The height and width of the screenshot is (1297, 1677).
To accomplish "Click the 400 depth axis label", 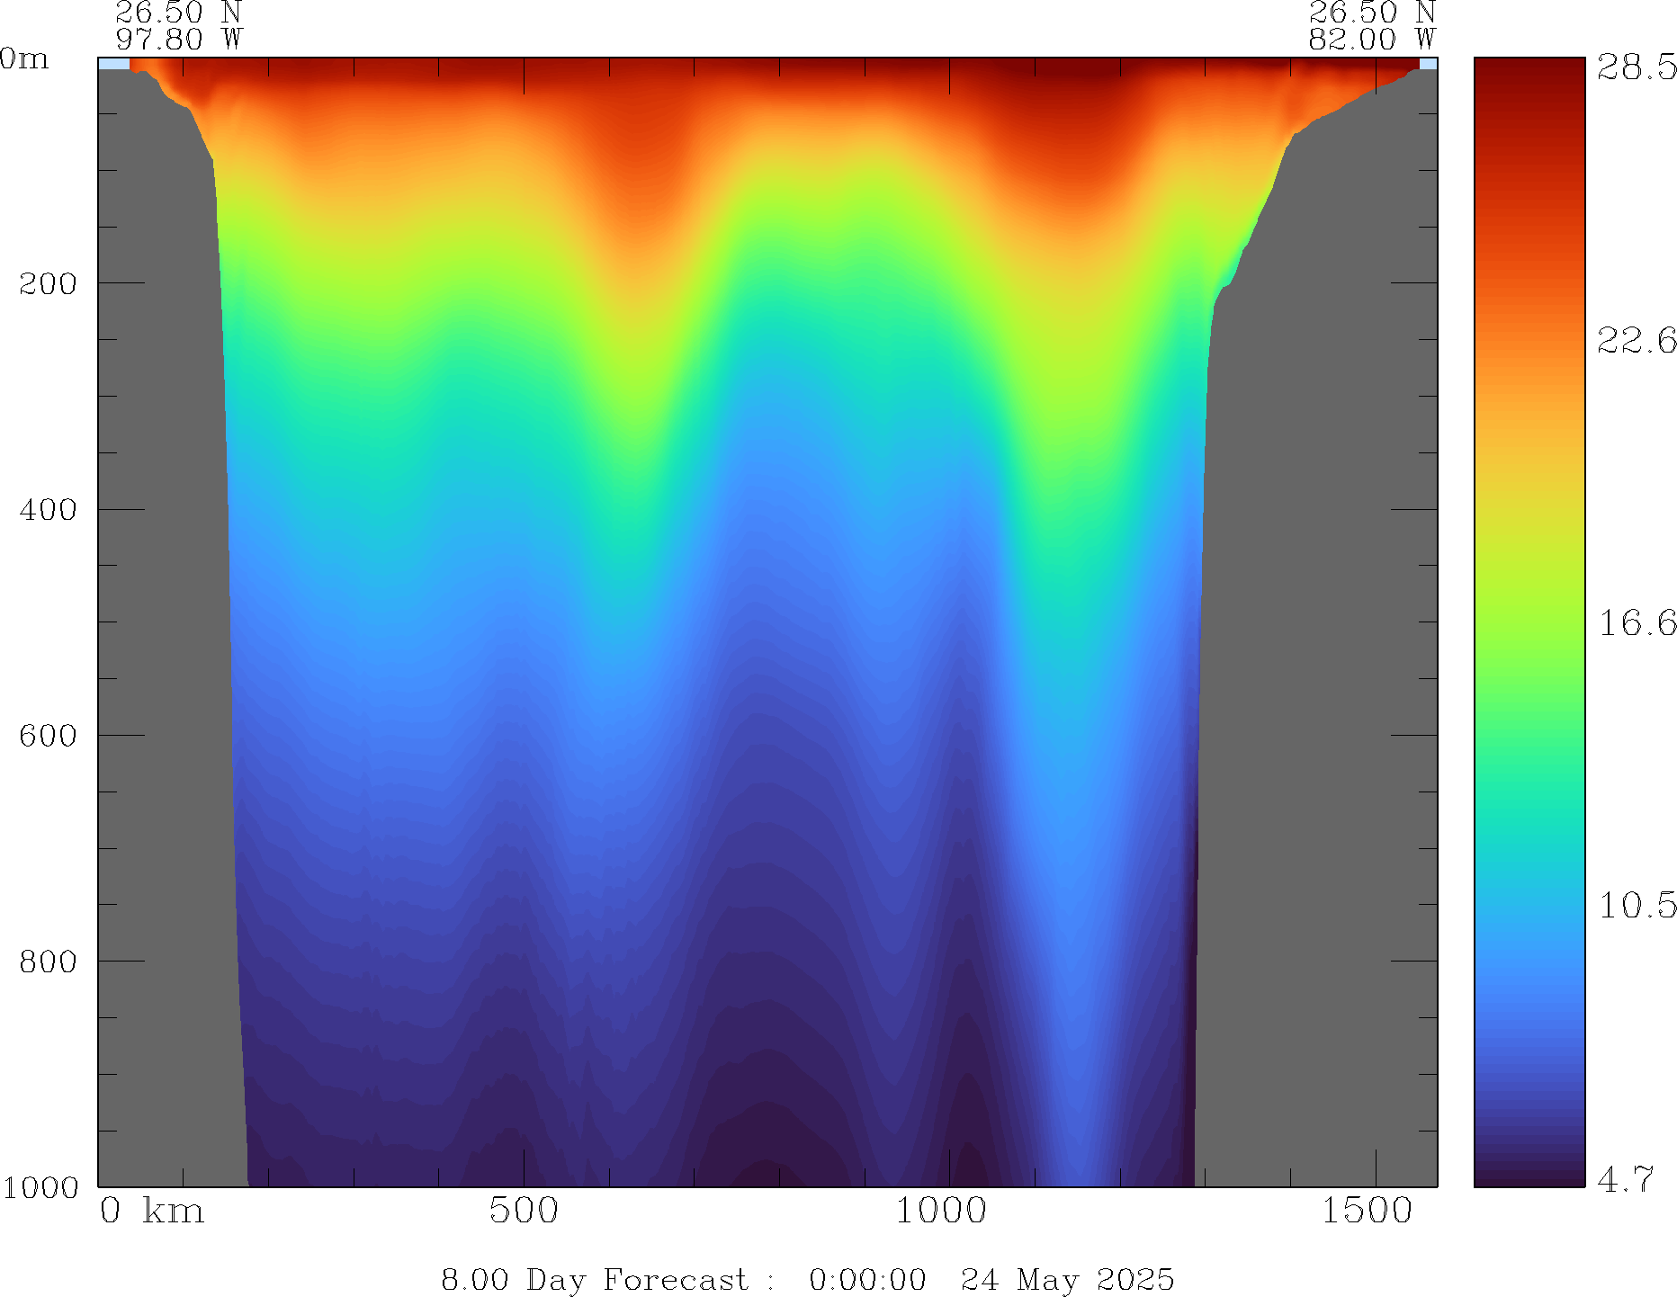I will (48, 510).
